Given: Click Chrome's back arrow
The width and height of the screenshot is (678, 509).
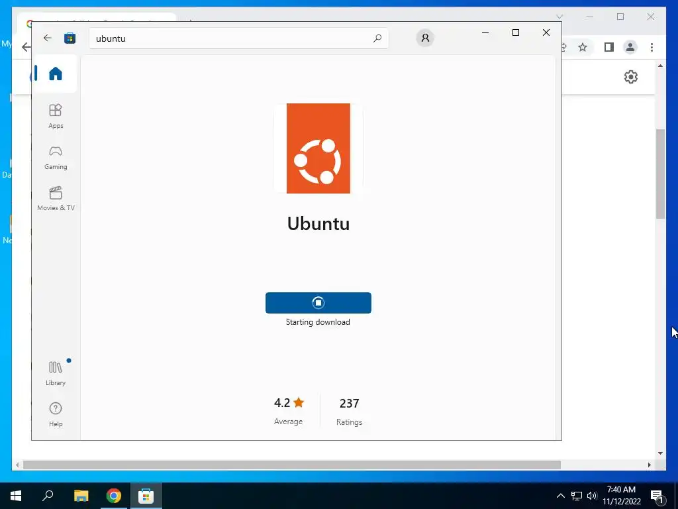Looking at the screenshot, I should 26,47.
